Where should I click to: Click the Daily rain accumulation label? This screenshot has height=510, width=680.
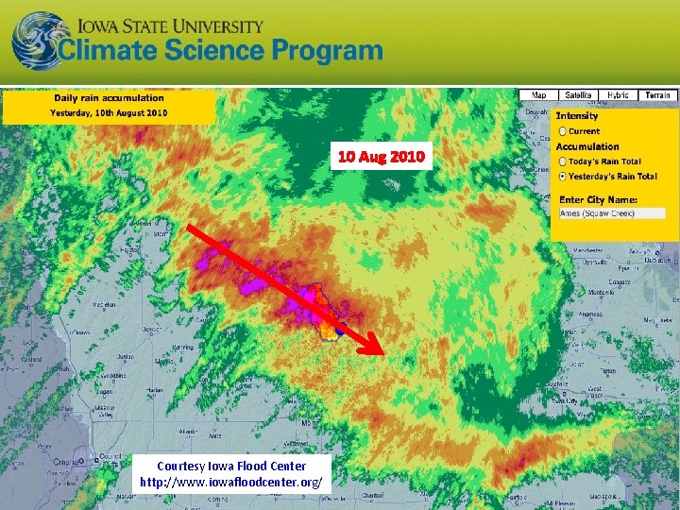tap(109, 98)
